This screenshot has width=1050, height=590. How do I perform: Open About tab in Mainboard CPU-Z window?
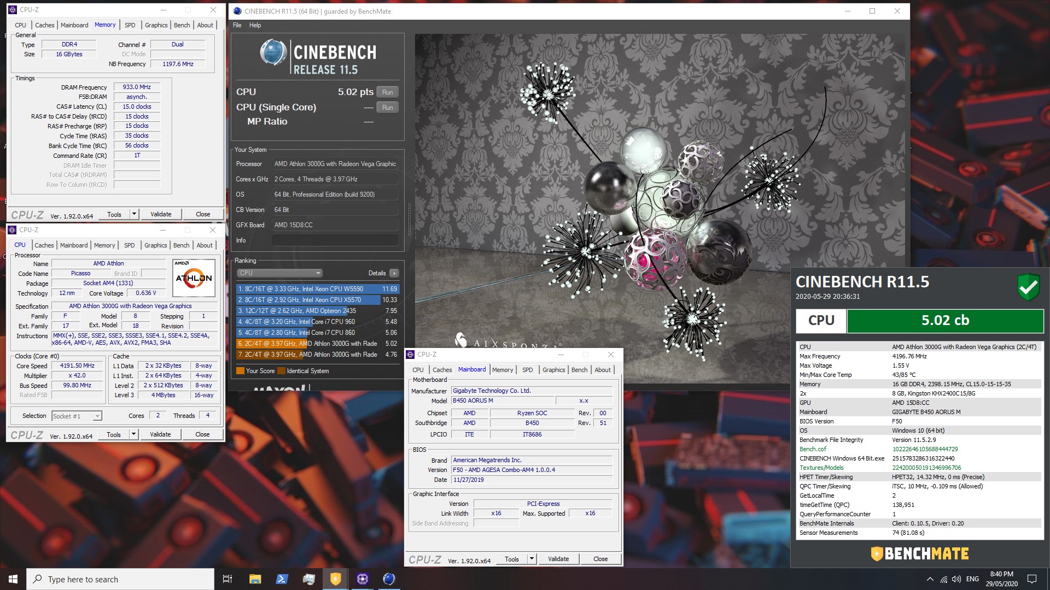click(603, 370)
